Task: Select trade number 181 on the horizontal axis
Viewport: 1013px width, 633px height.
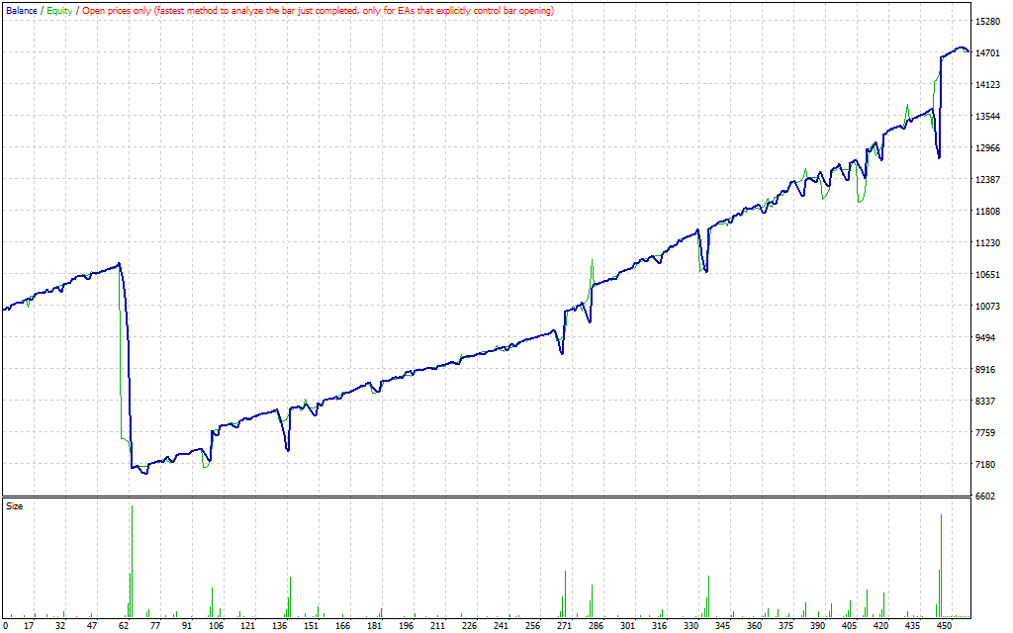Action: (x=374, y=625)
